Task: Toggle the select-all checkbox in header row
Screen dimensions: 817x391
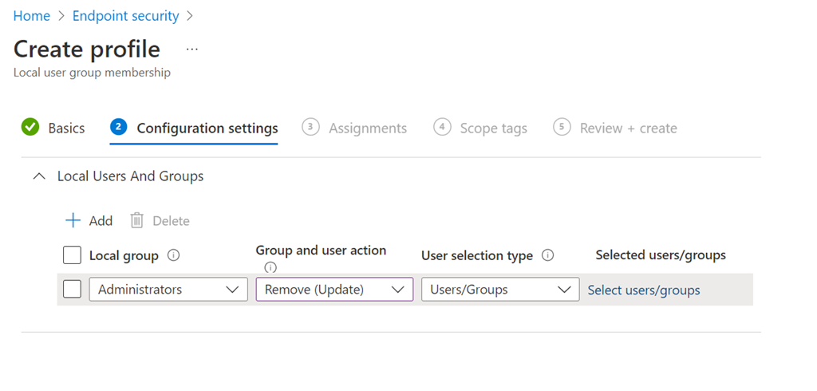Action: 72,255
